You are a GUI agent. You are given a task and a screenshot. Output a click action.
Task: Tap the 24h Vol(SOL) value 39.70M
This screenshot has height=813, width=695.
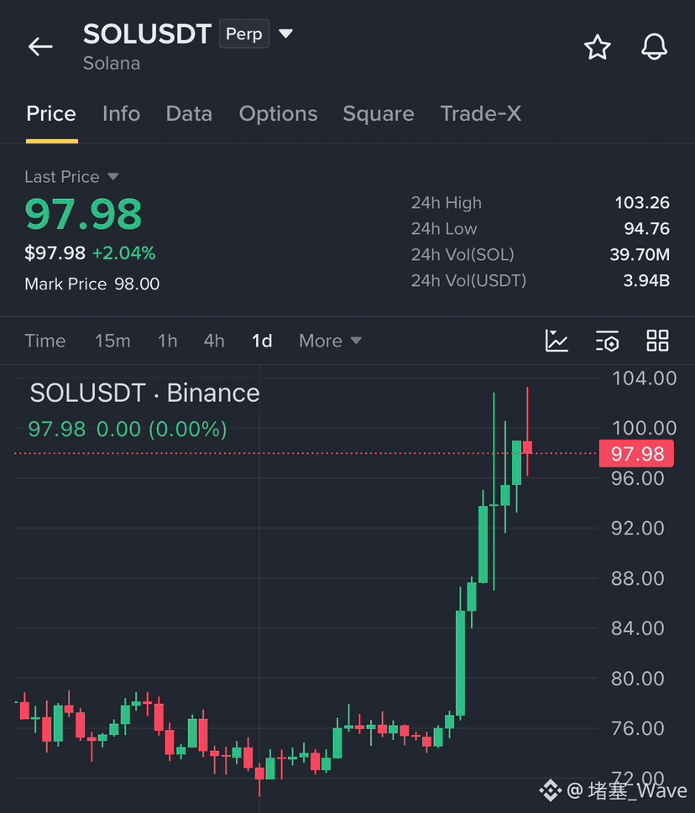[x=640, y=254]
